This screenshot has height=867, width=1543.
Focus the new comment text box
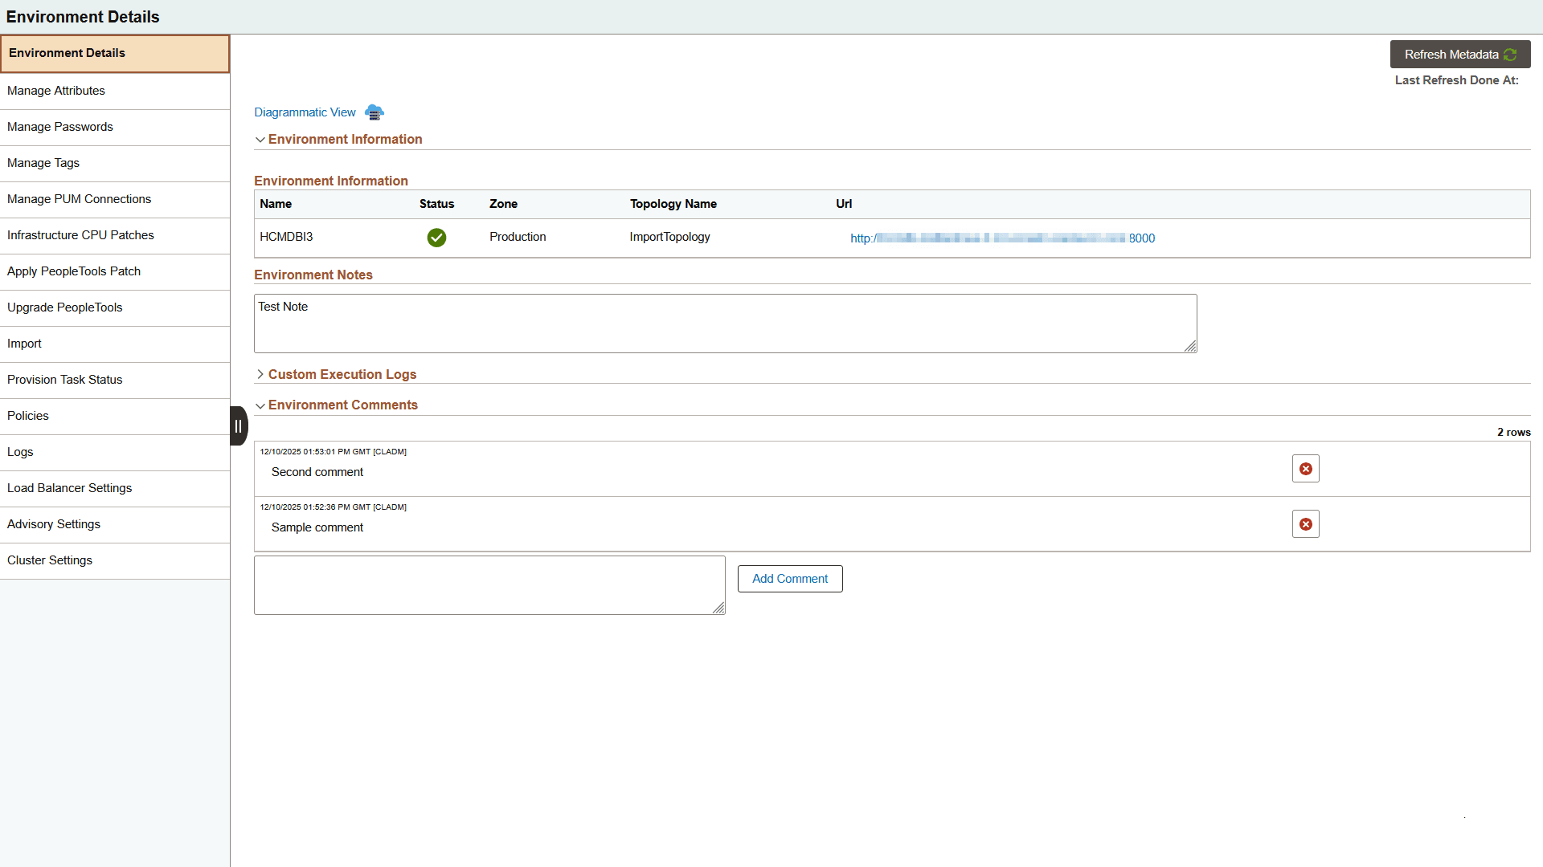(x=489, y=585)
